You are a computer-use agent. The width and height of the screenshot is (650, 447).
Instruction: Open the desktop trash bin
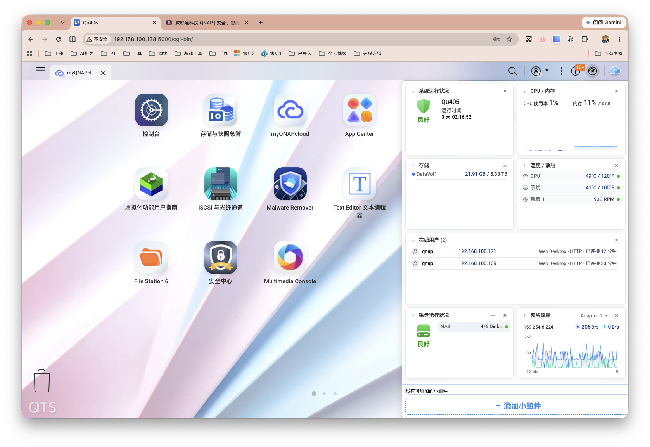tap(42, 381)
